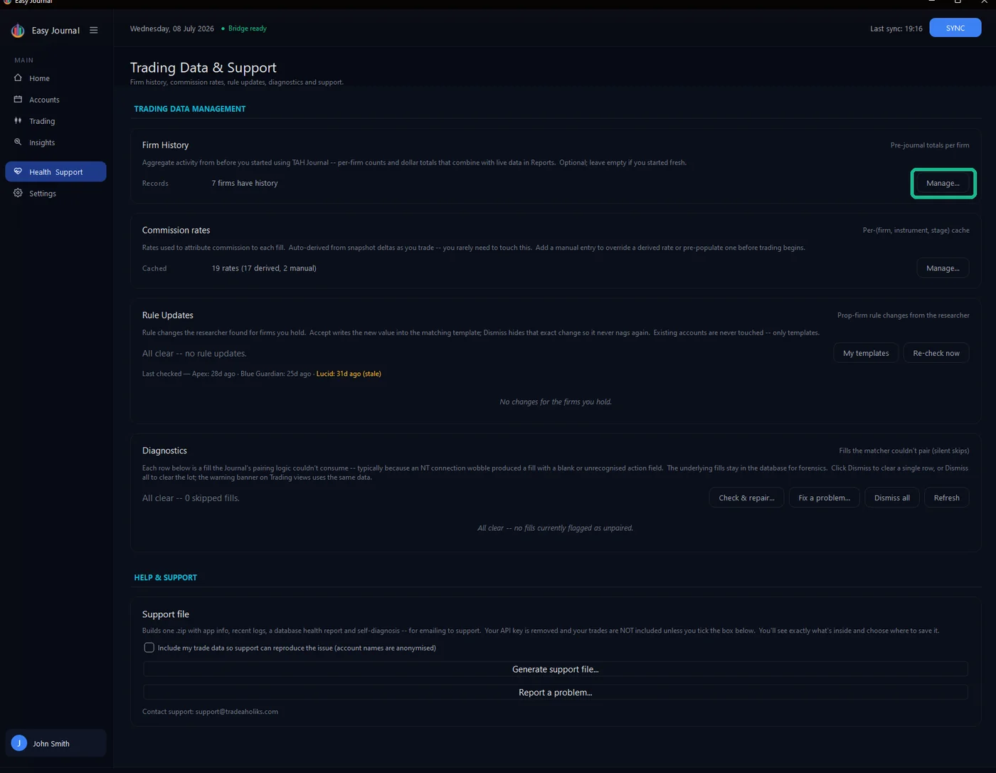The image size is (996, 773).
Task: Click the Insights magnifier icon
Action: [x=18, y=142]
